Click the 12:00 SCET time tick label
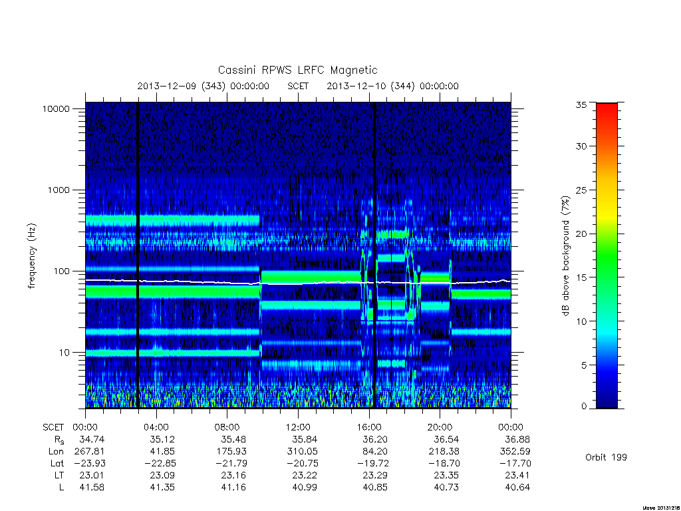Image resolution: width=681 pixels, height=511 pixels. click(x=297, y=427)
